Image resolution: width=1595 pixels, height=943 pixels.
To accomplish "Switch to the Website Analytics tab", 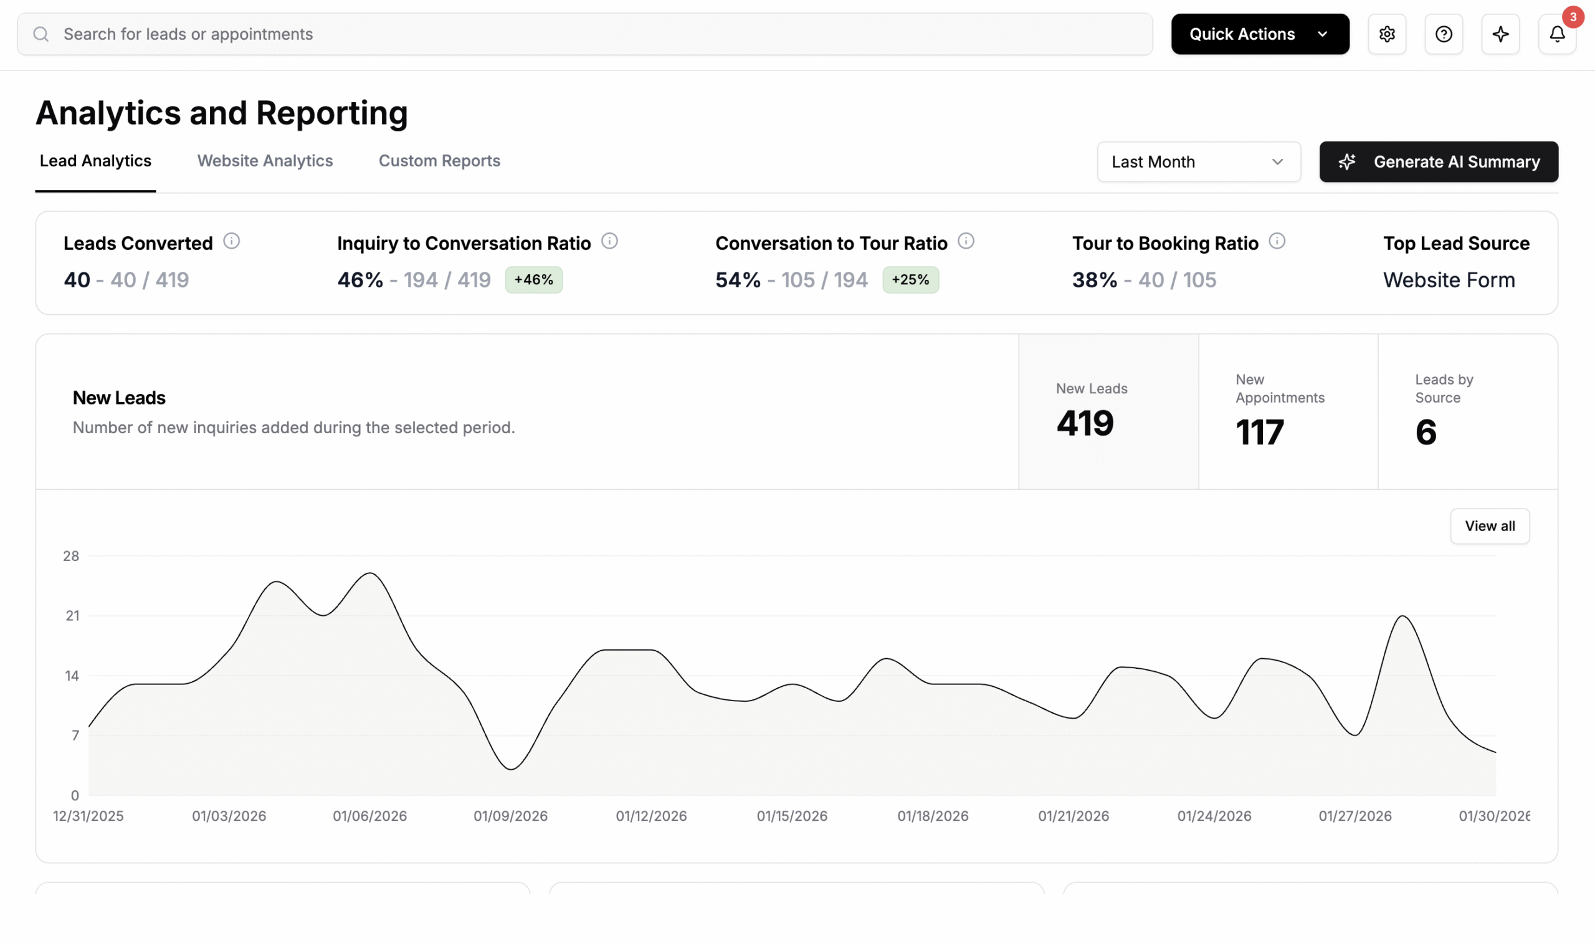I will pos(265,161).
